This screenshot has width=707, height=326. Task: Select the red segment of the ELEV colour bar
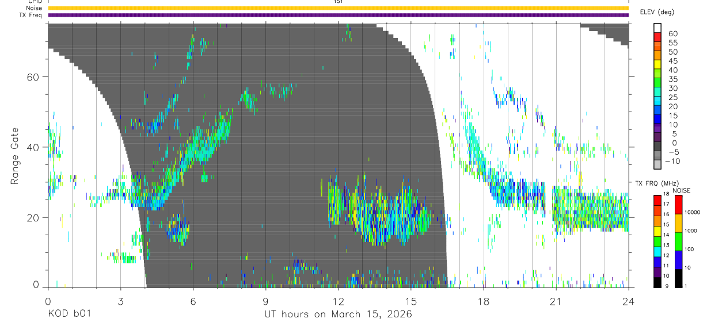pos(657,38)
